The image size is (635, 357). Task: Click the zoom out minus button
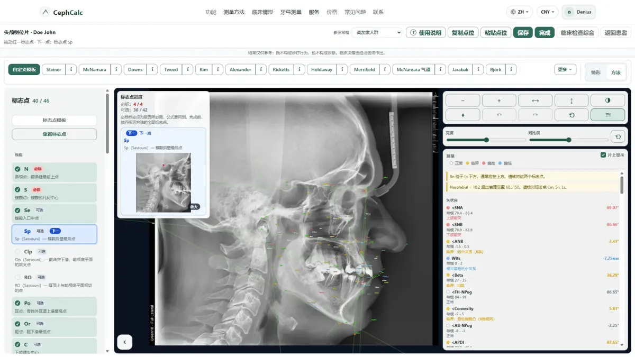tap(463, 100)
